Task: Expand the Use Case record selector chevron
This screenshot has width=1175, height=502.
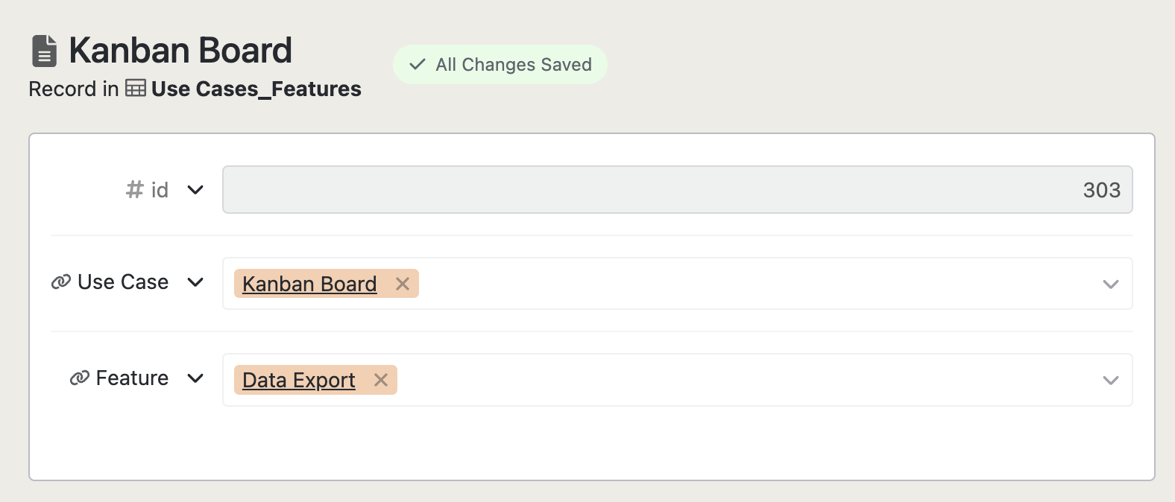Action: pos(1110,284)
